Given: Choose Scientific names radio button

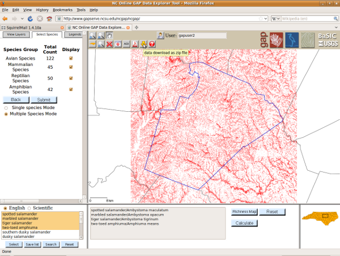Looking at the screenshot, I should tap(29, 208).
